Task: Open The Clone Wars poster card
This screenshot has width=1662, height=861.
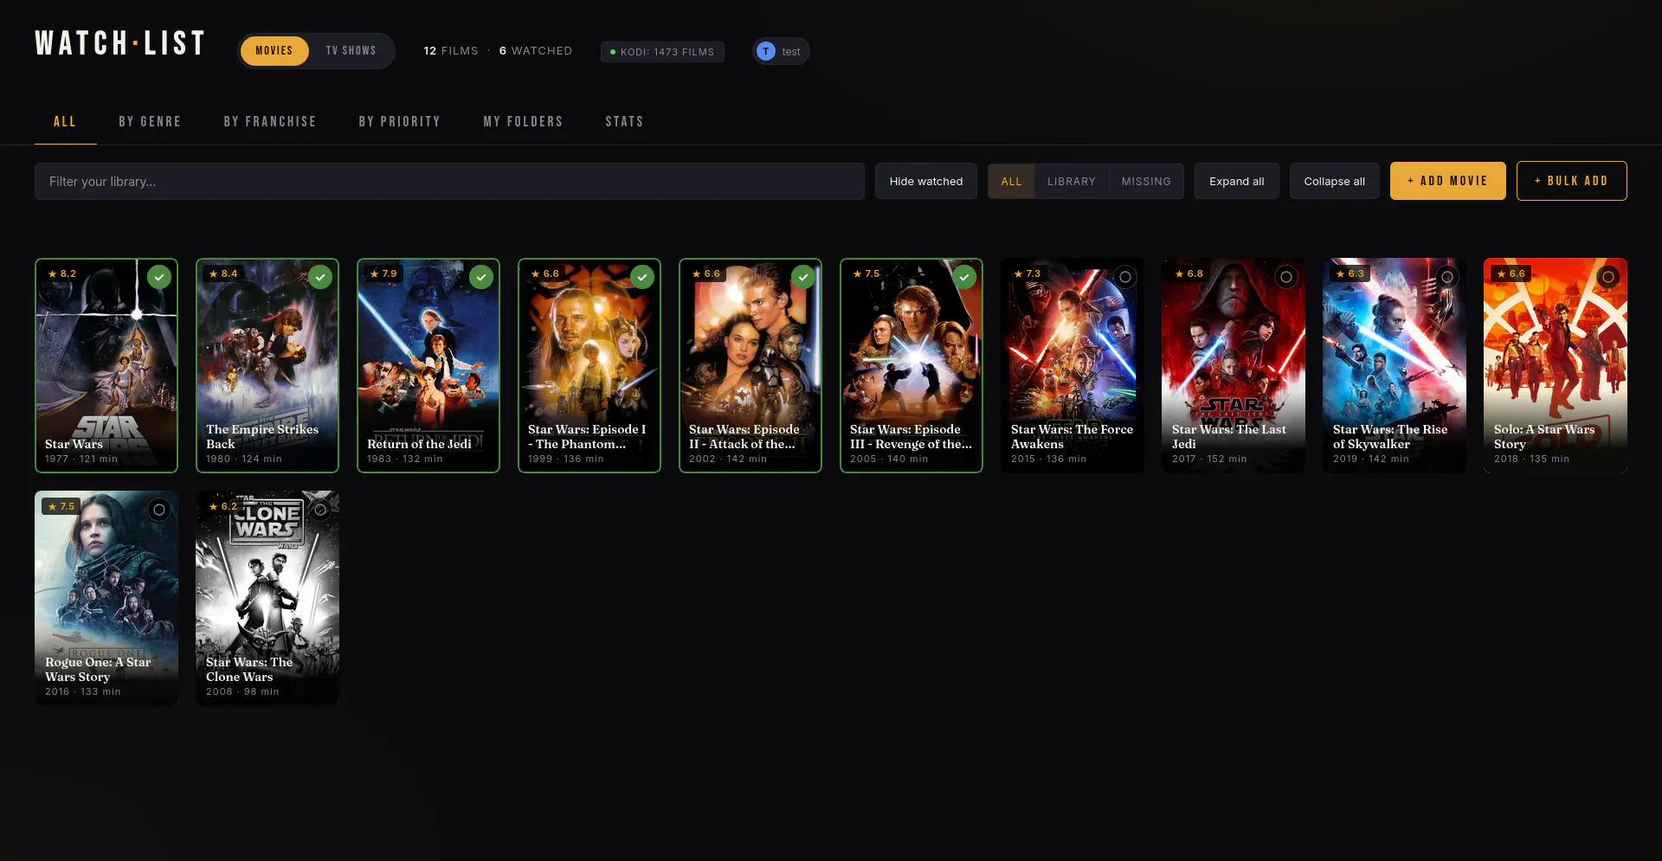Action: pyautogui.click(x=267, y=599)
